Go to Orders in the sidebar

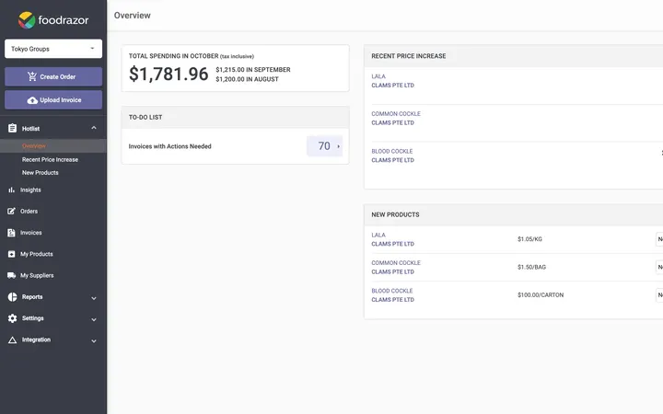(29, 212)
